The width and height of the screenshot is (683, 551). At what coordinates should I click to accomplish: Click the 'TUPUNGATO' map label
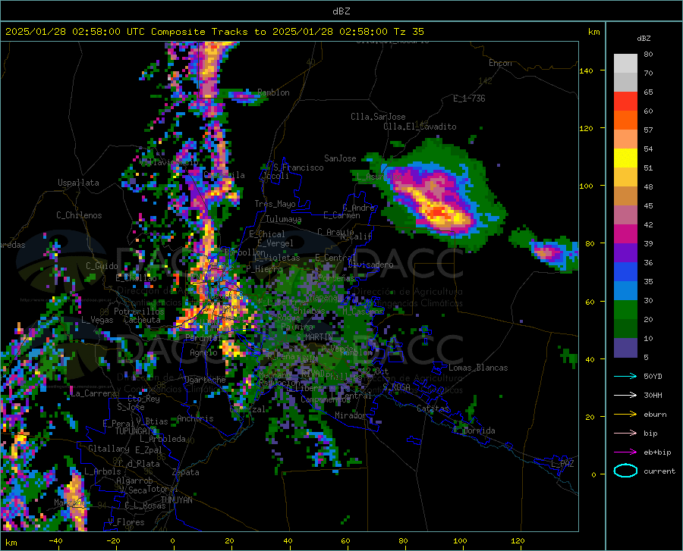[136, 431]
